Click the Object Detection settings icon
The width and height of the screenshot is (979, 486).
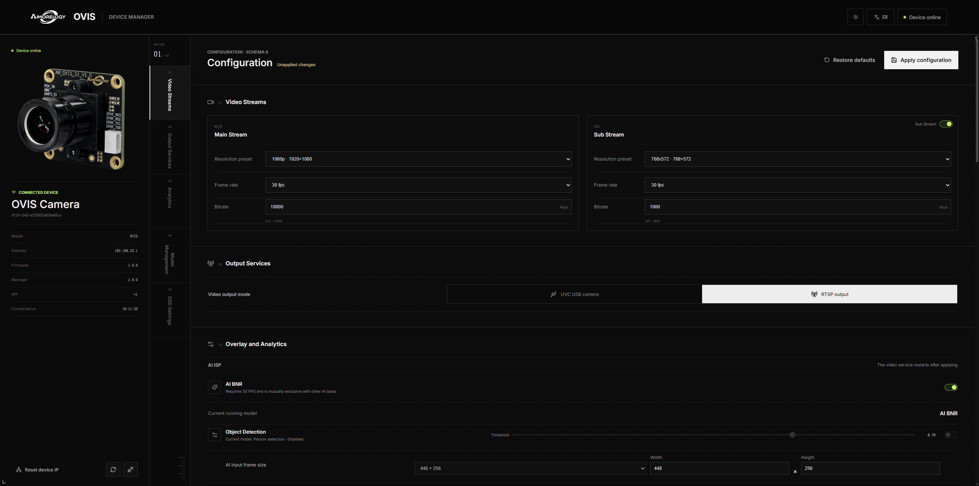(215, 435)
